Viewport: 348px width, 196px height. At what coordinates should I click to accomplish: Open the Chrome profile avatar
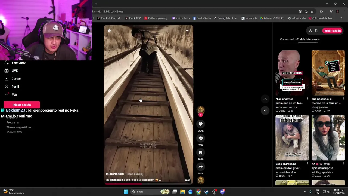(x=337, y=11)
